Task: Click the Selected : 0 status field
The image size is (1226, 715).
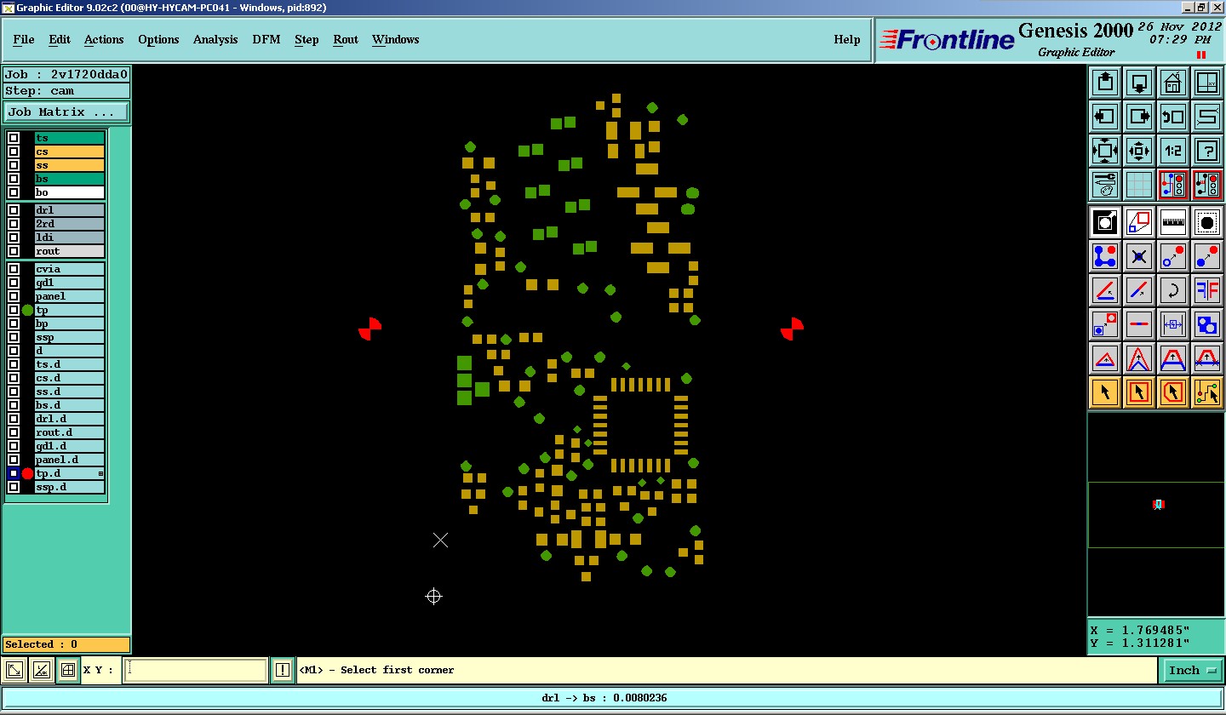Action: tap(66, 644)
